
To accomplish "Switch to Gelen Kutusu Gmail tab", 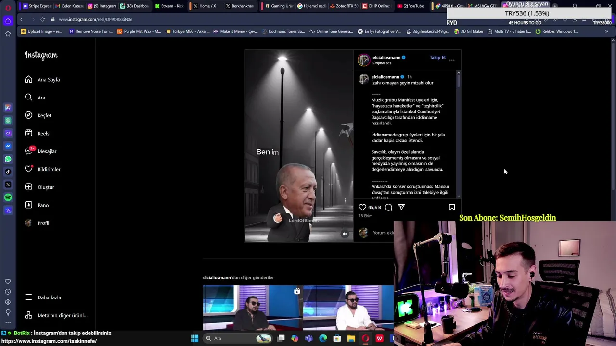I will coord(69,6).
